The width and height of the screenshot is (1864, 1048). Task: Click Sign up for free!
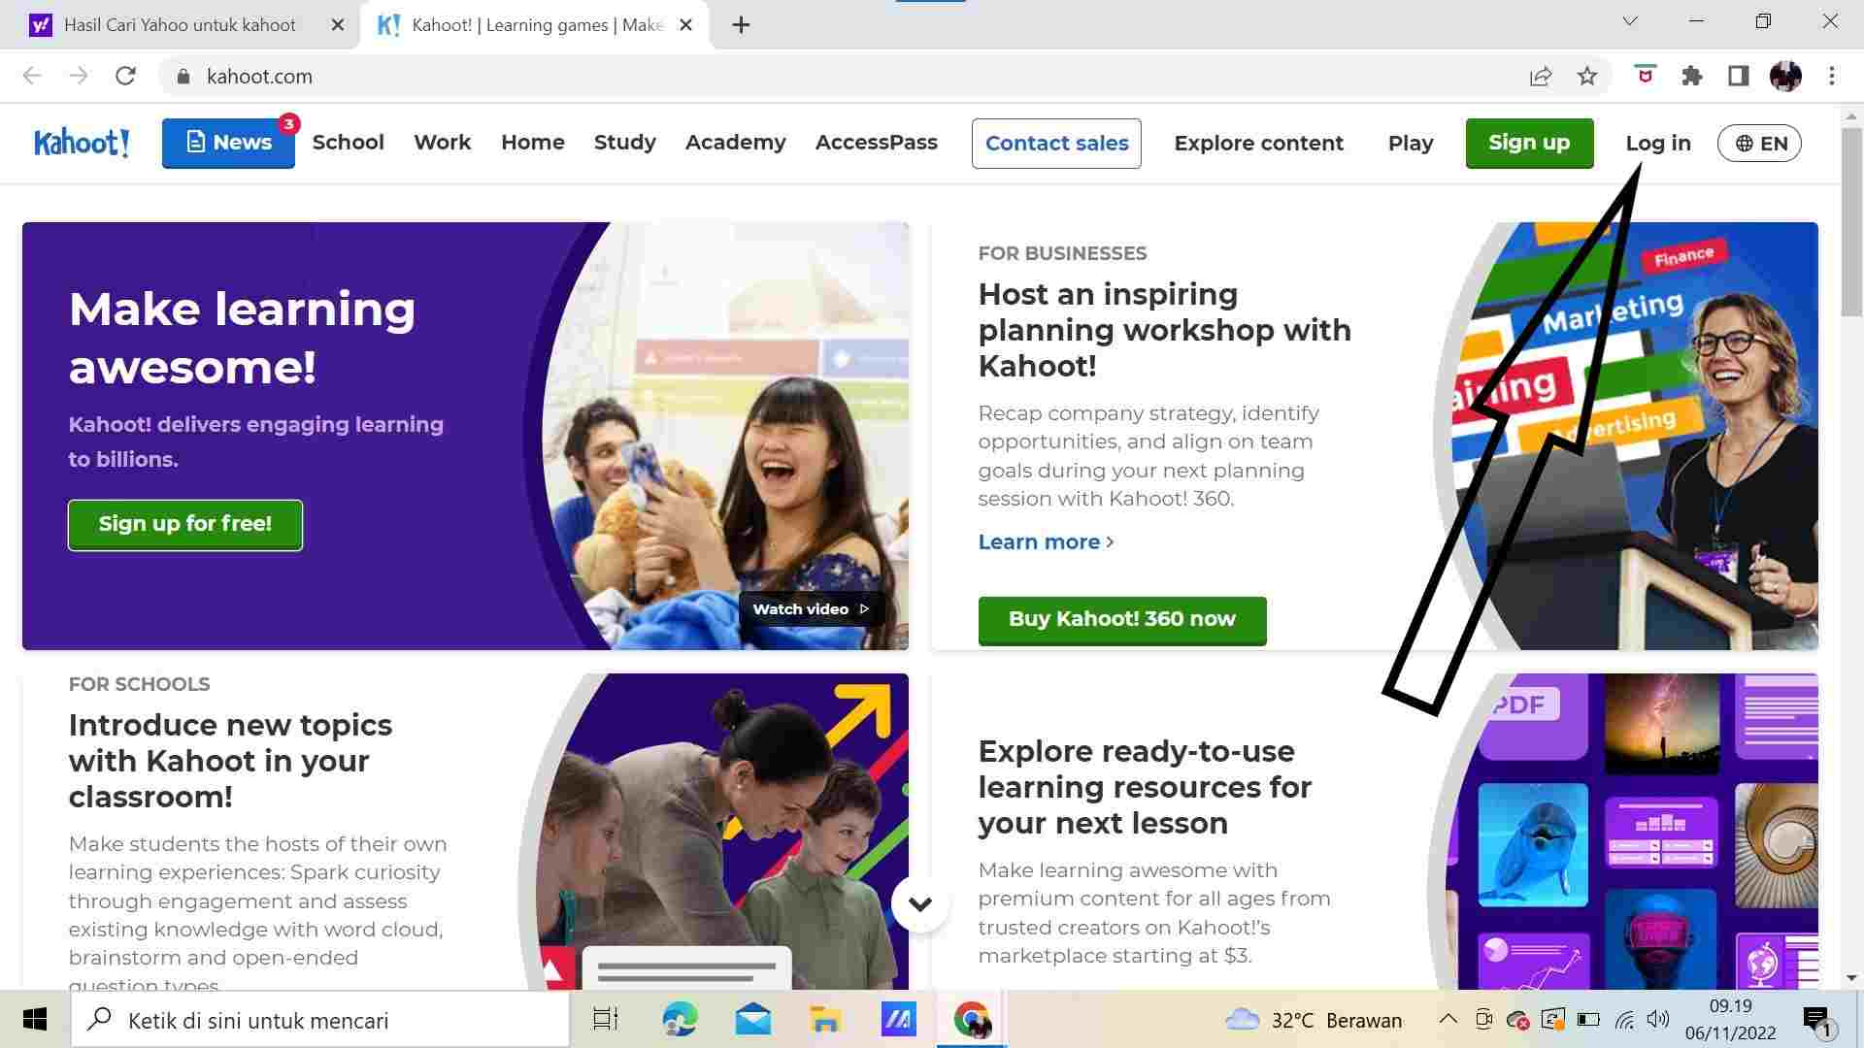[185, 524]
